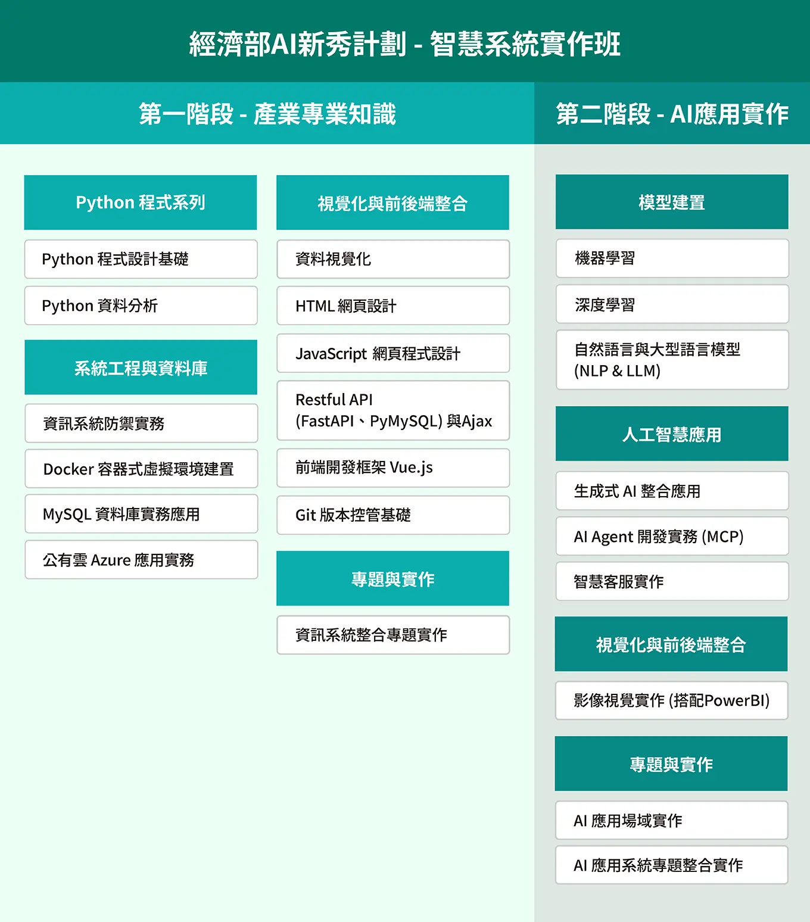Select the Docker 容器式虛擬環境建置 item
The width and height of the screenshot is (810, 922).
point(141,469)
